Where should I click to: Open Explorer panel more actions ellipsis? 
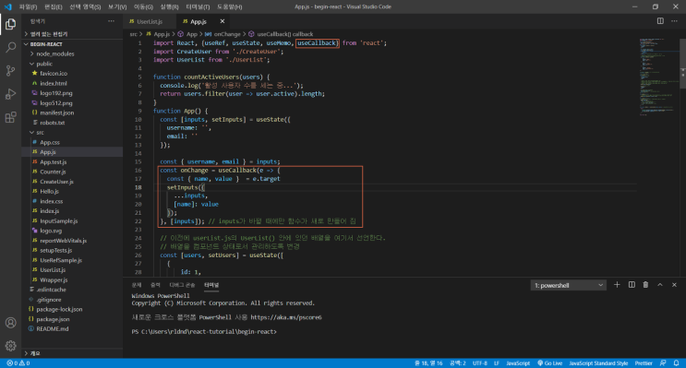tap(111, 21)
